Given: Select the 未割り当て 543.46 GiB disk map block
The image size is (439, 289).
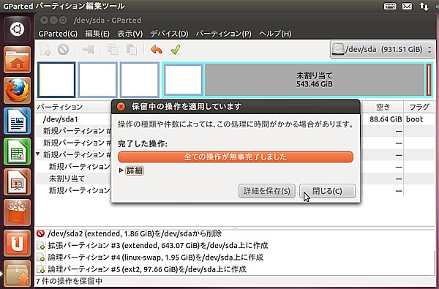Looking at the screenshot, I should click(x=315, y=80).
